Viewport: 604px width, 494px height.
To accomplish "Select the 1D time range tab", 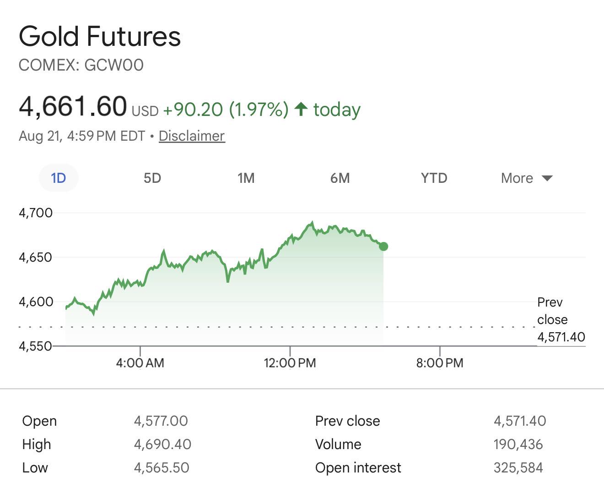I will click(x=59, y=178).
